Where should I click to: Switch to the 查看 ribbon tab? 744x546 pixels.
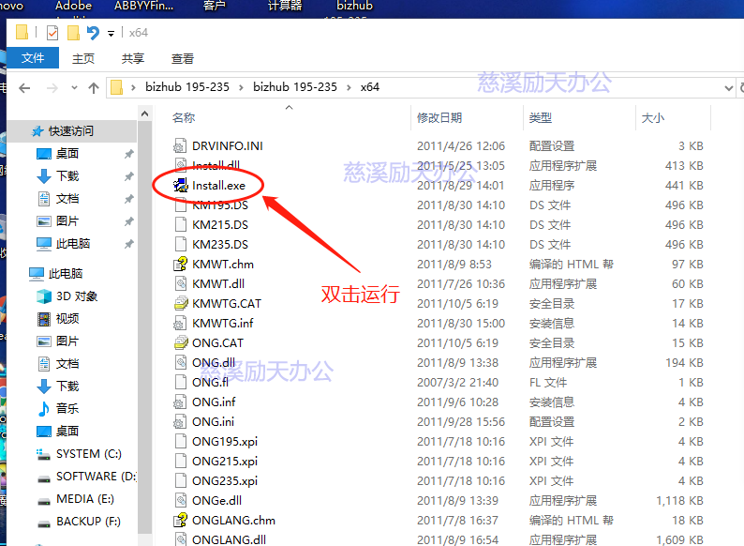pyautogui.click(x=183, y=58)
